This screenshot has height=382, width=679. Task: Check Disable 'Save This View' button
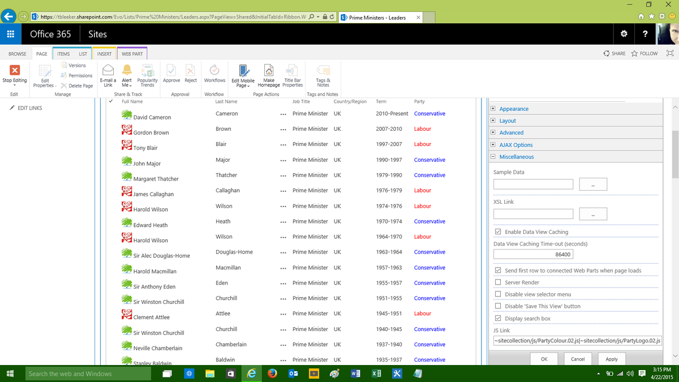[x=498, y=306]
